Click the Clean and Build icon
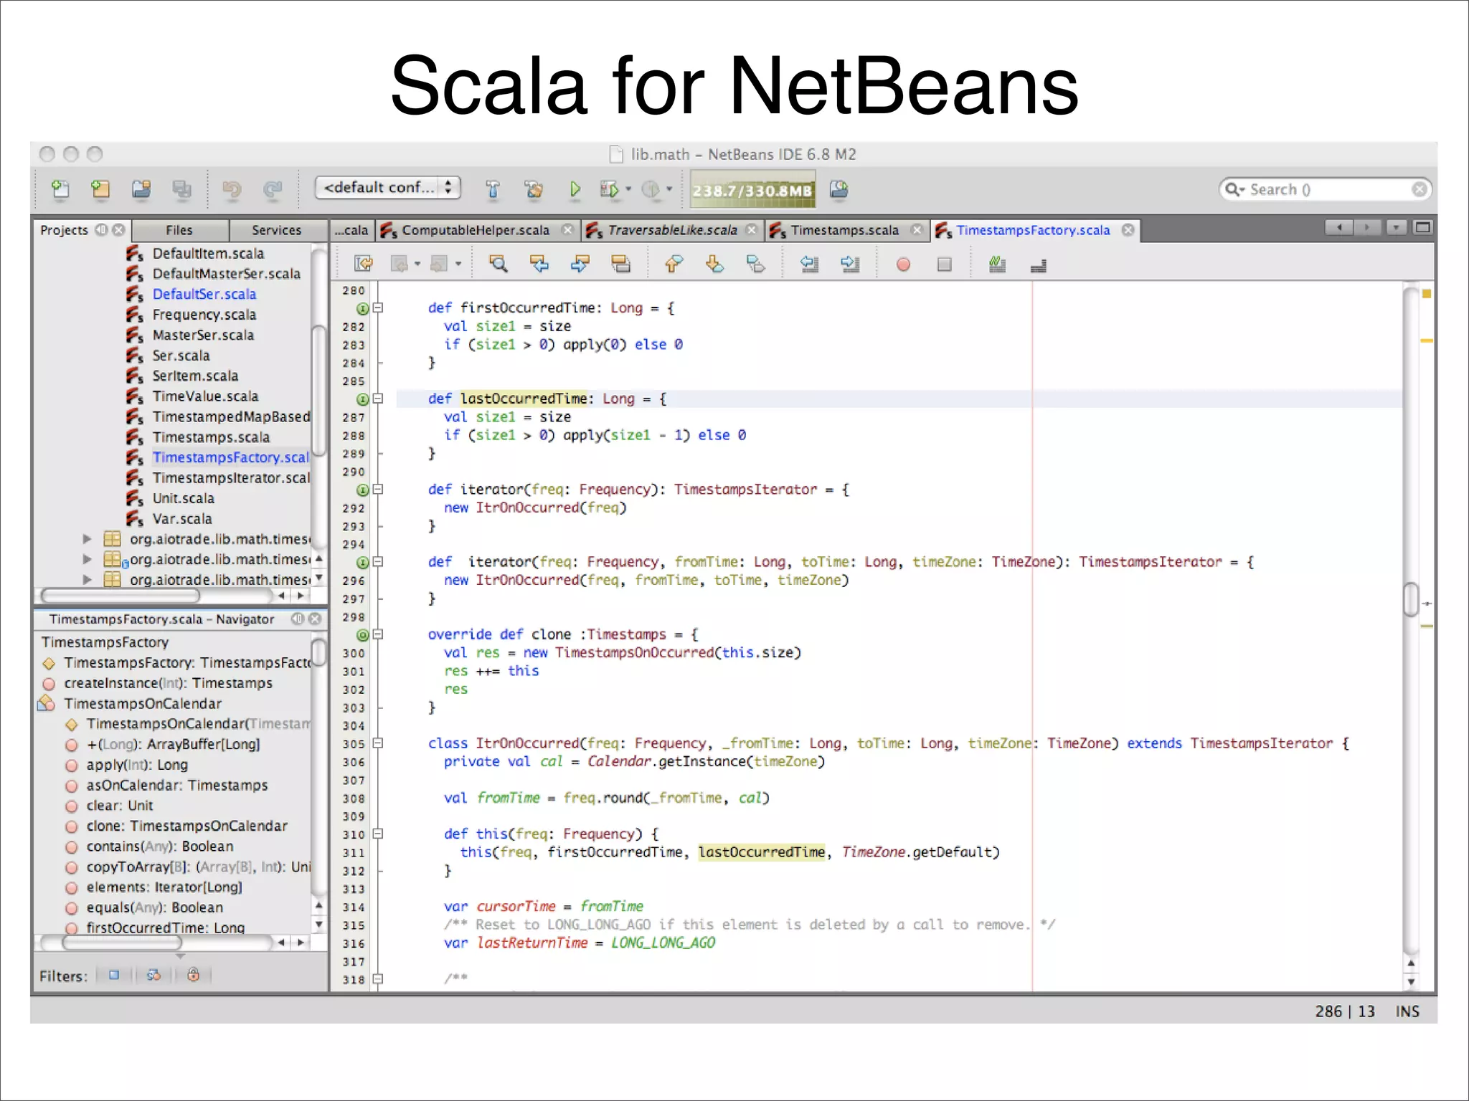Viewport: 1469px width, 1101px height. coord(534,189)
